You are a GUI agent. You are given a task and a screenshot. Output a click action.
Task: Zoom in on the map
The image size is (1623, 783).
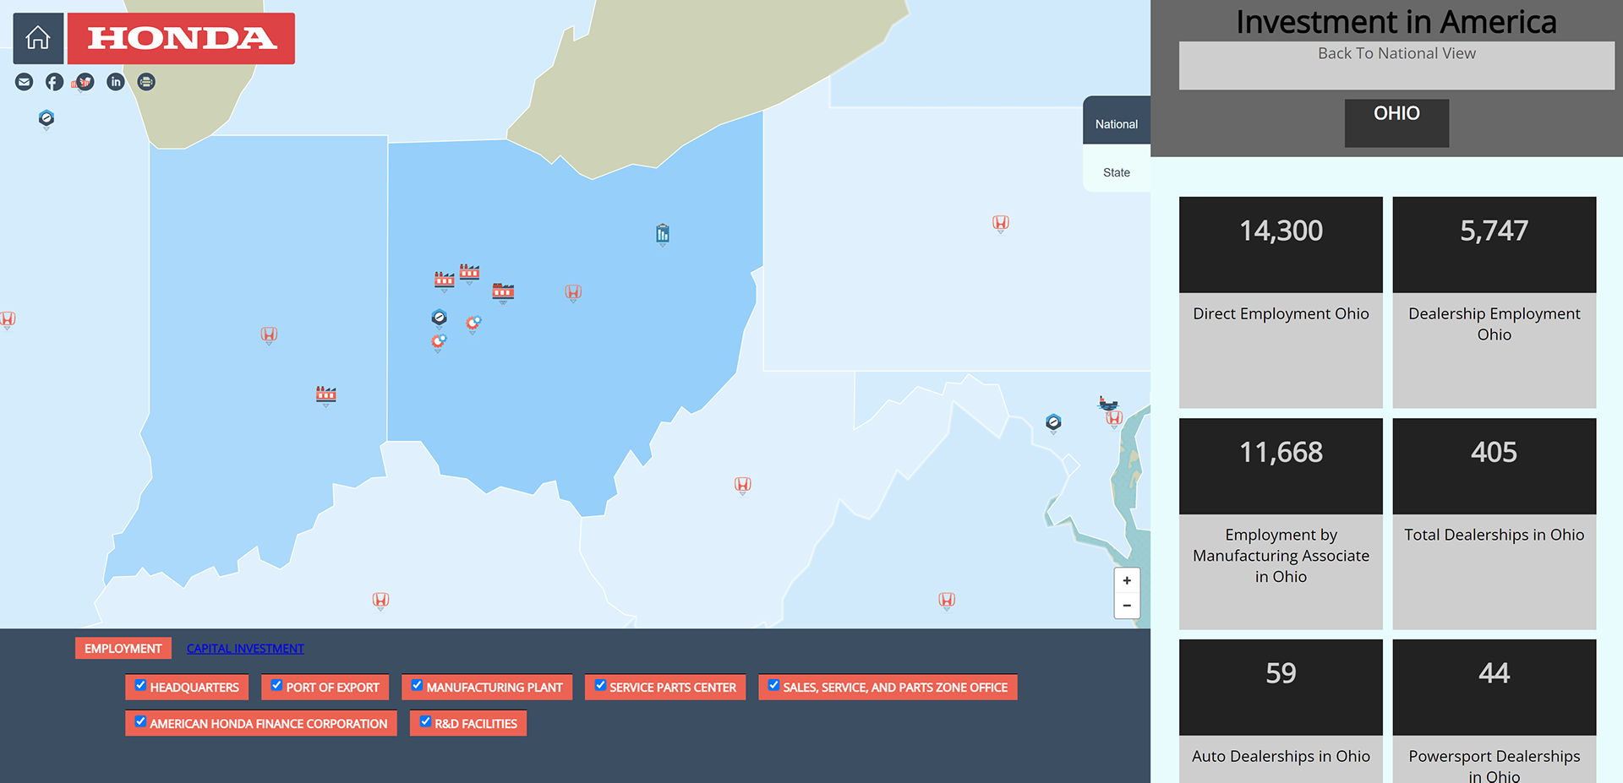[x=1127, y=580]
